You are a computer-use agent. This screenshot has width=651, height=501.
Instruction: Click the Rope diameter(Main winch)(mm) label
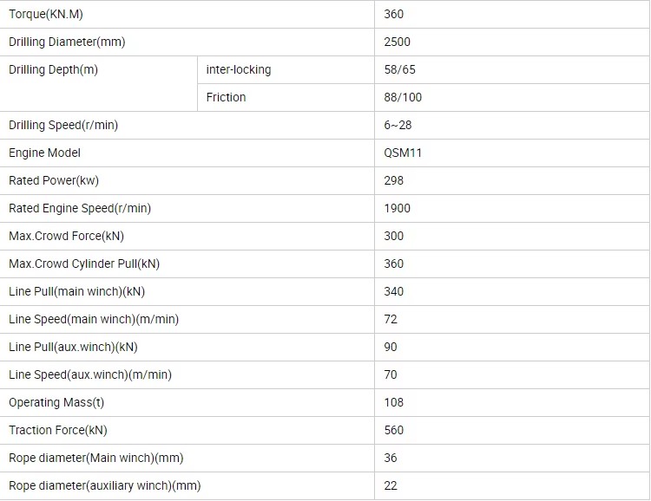coord(95,458)
